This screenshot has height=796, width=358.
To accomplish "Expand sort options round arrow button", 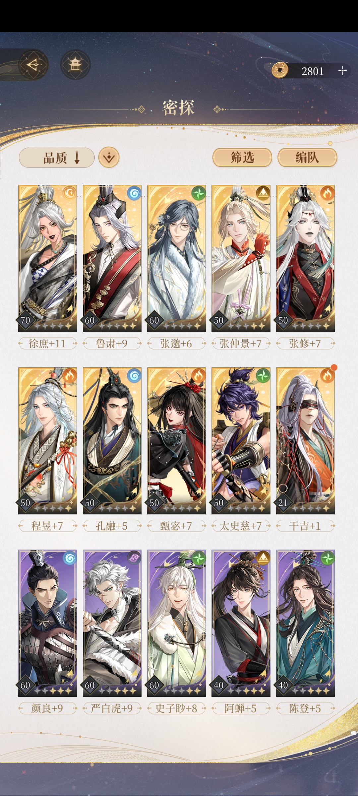I will (x=109, y=157).
